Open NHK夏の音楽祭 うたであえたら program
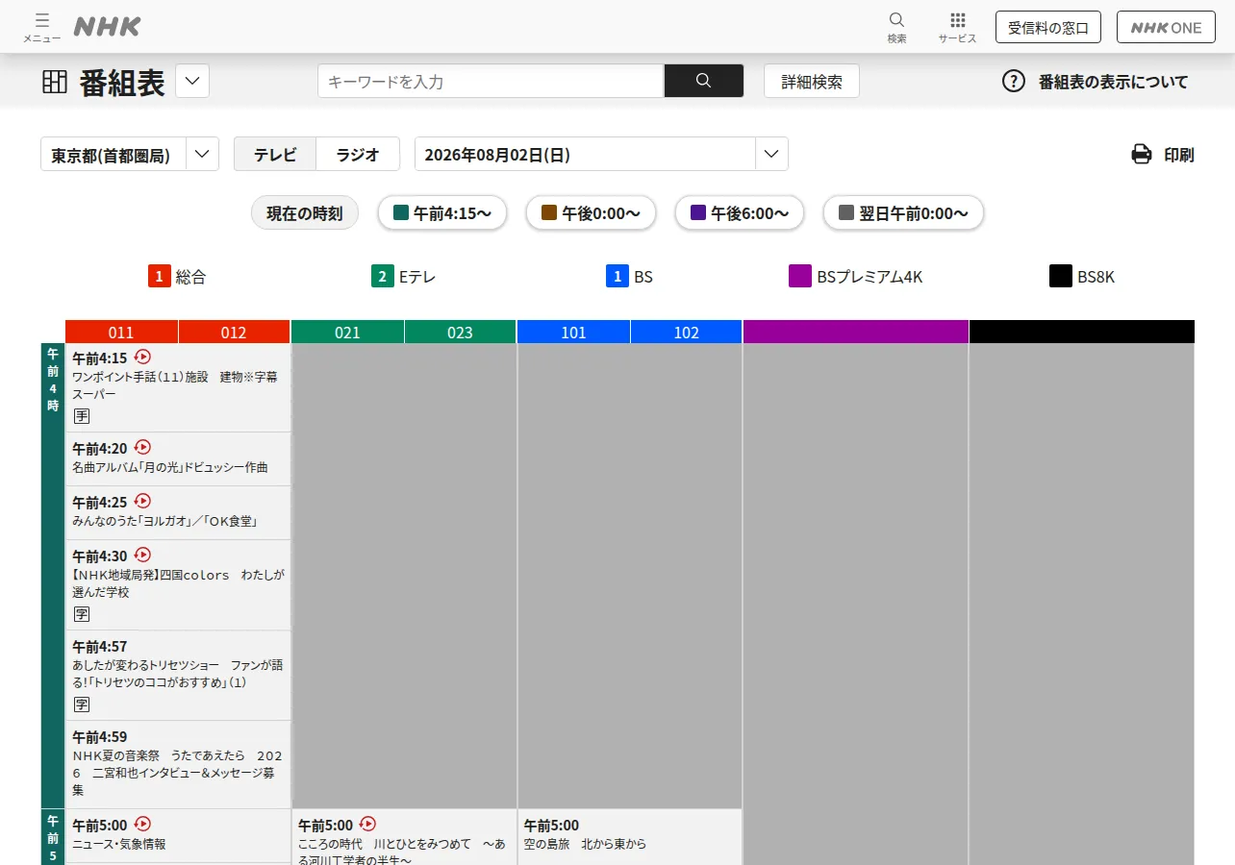Image resolution: width=1235 pixels, height=865 pixels. click(x=178, y=765)
